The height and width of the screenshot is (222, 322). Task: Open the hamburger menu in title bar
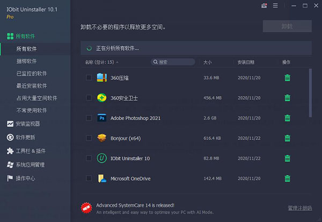click(275, 5)
